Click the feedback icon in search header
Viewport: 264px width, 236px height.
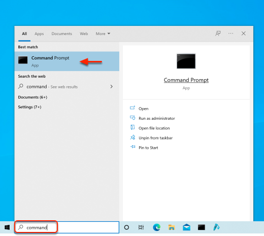tap(218, 33)
